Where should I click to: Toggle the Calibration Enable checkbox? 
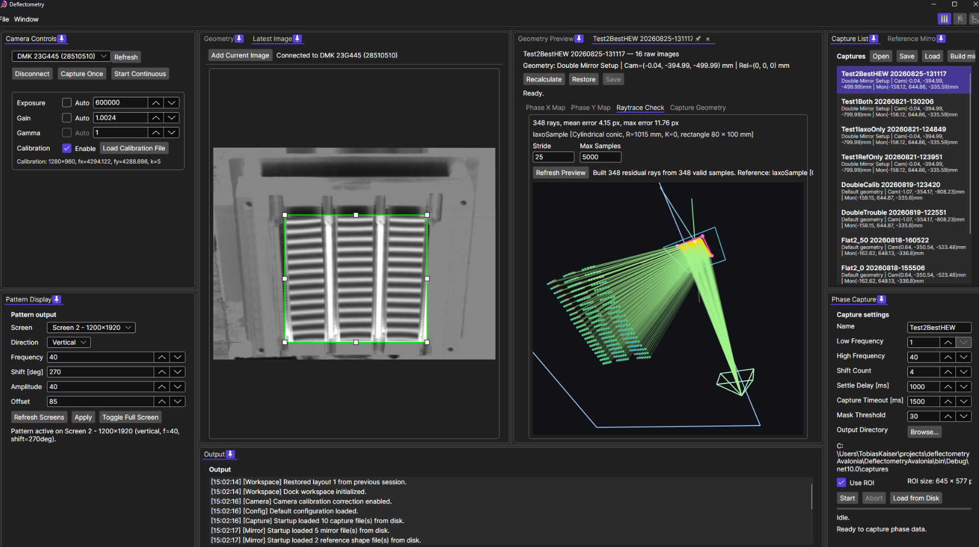pyautogui.click(x=67, y=148)
